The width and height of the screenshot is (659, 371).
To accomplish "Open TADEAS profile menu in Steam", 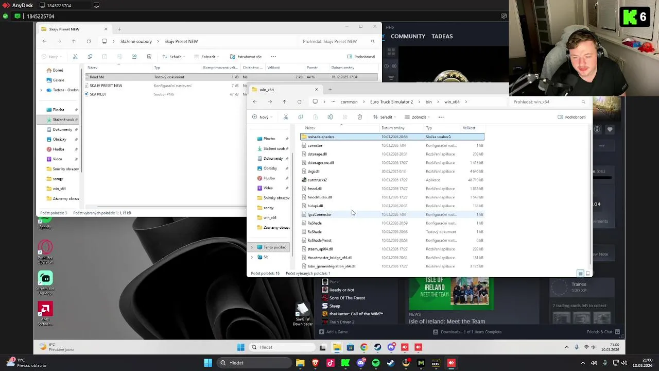I will (x=442, y=37).
